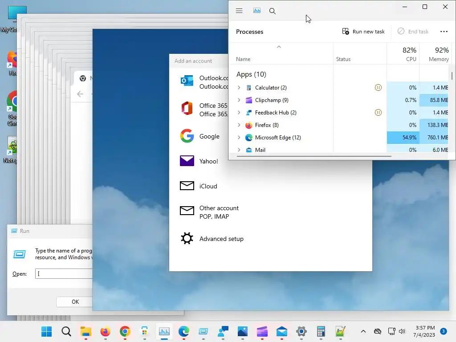Click the suspended status icon for Calculator
Viewport: 456px width, 342px height.
pyautogui.click(x=378, y=88)
